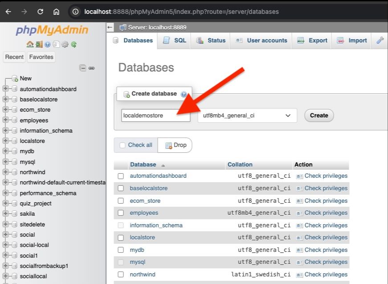Viewport: 388px width, 284px height.
Task: Switch to the Databases tab
Action: click(x=133, y=41)
